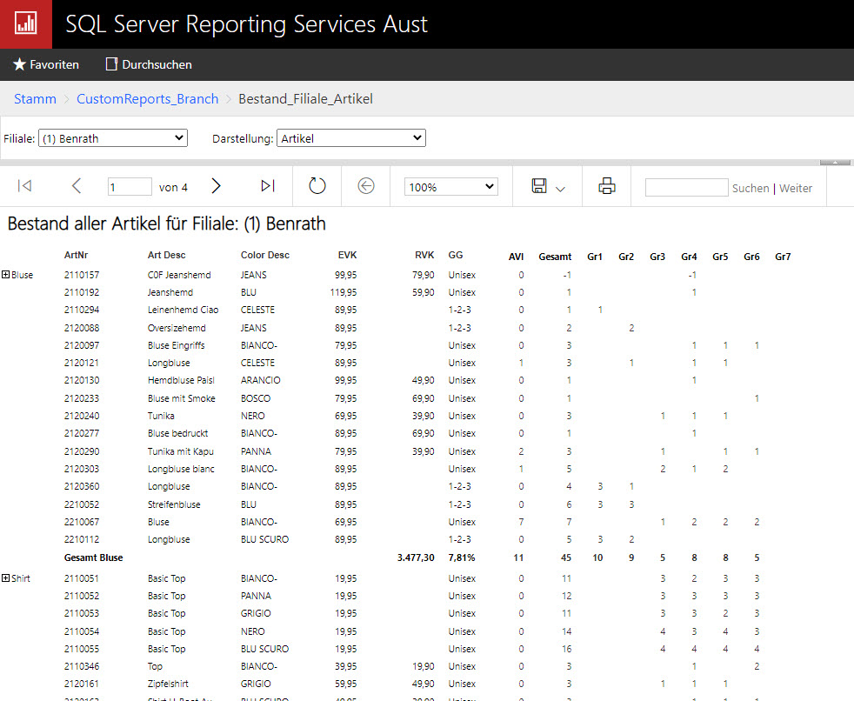Refresh the report

coord(317,186)
